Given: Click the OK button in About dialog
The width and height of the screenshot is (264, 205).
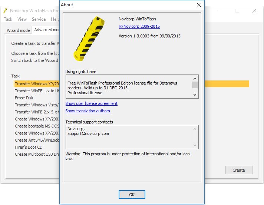Looking at the screenshot, I should (132, 195).
